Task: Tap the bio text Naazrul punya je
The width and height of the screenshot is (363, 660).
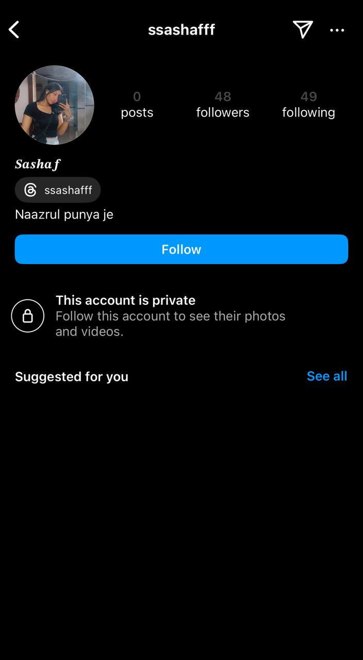Action: click(64, 214)
